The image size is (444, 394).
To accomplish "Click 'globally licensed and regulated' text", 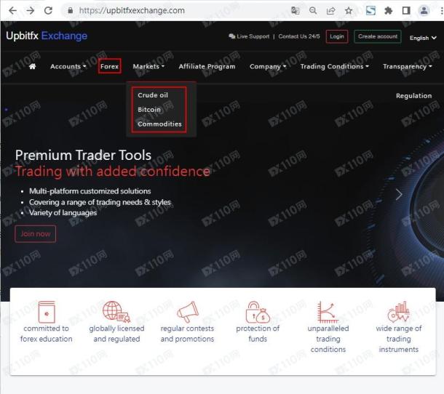I will point(116,334).
